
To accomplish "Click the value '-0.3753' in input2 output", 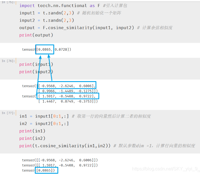I will tap(84, 101).
